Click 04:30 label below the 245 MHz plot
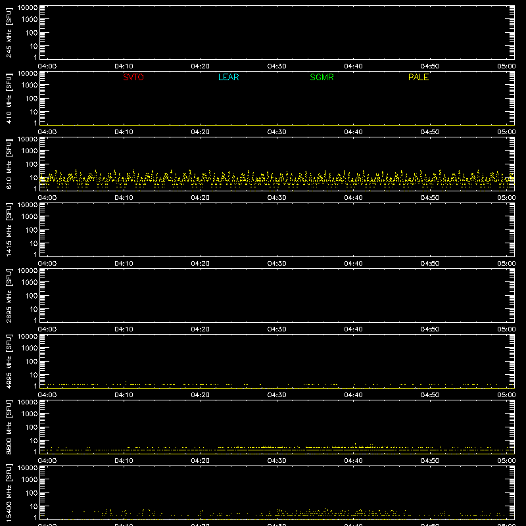526x526 pixels. coord(277,66)
